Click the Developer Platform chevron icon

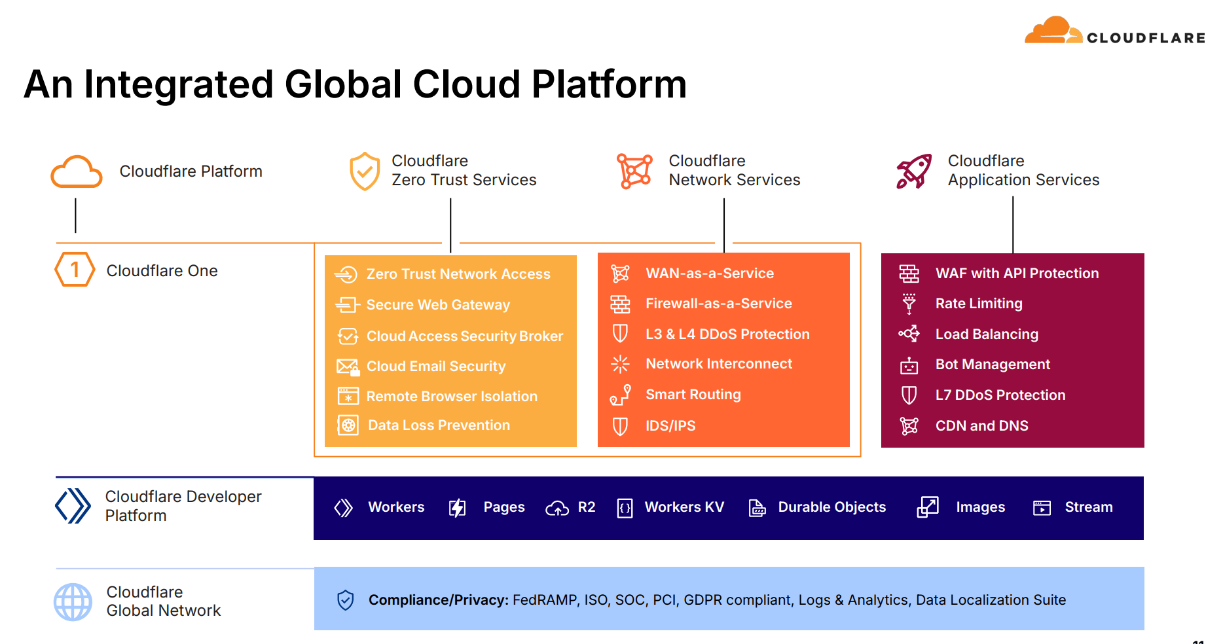tap(73, 506)
